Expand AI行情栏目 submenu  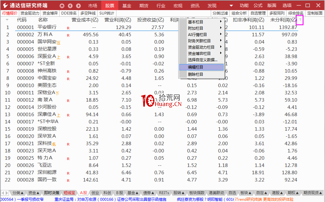[201, 34]
